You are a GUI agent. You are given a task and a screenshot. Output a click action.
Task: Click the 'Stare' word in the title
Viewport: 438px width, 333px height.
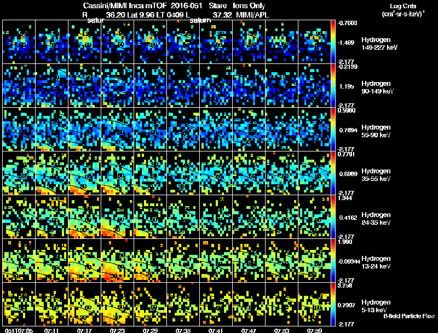[x=217, y=6]
